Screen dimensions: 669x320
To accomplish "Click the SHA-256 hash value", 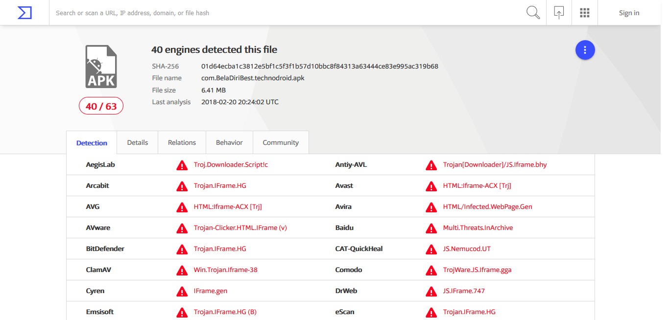I will tap(319, 66).
